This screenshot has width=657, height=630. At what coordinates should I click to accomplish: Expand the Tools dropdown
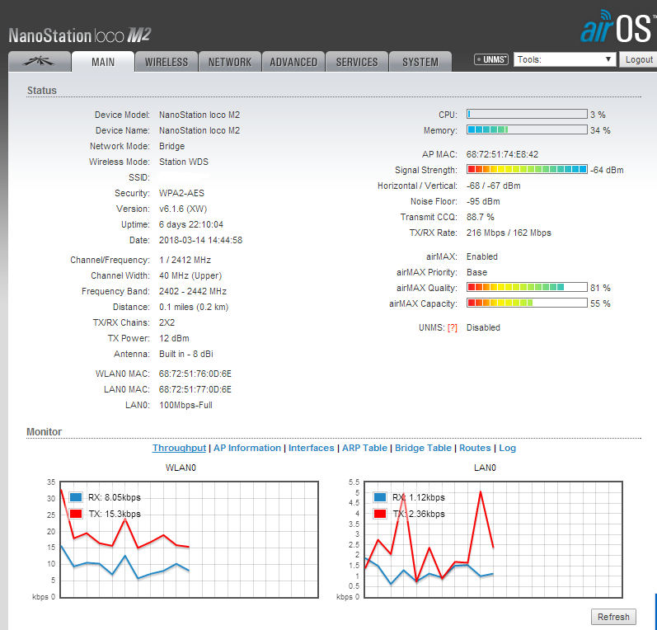(x=565, y=59)
